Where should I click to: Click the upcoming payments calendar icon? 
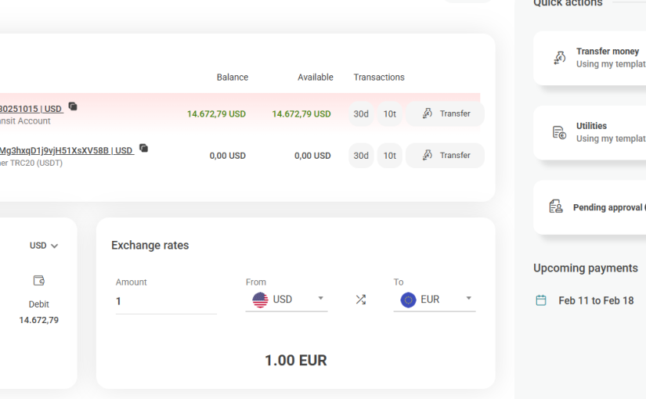(x=540, y=300)
